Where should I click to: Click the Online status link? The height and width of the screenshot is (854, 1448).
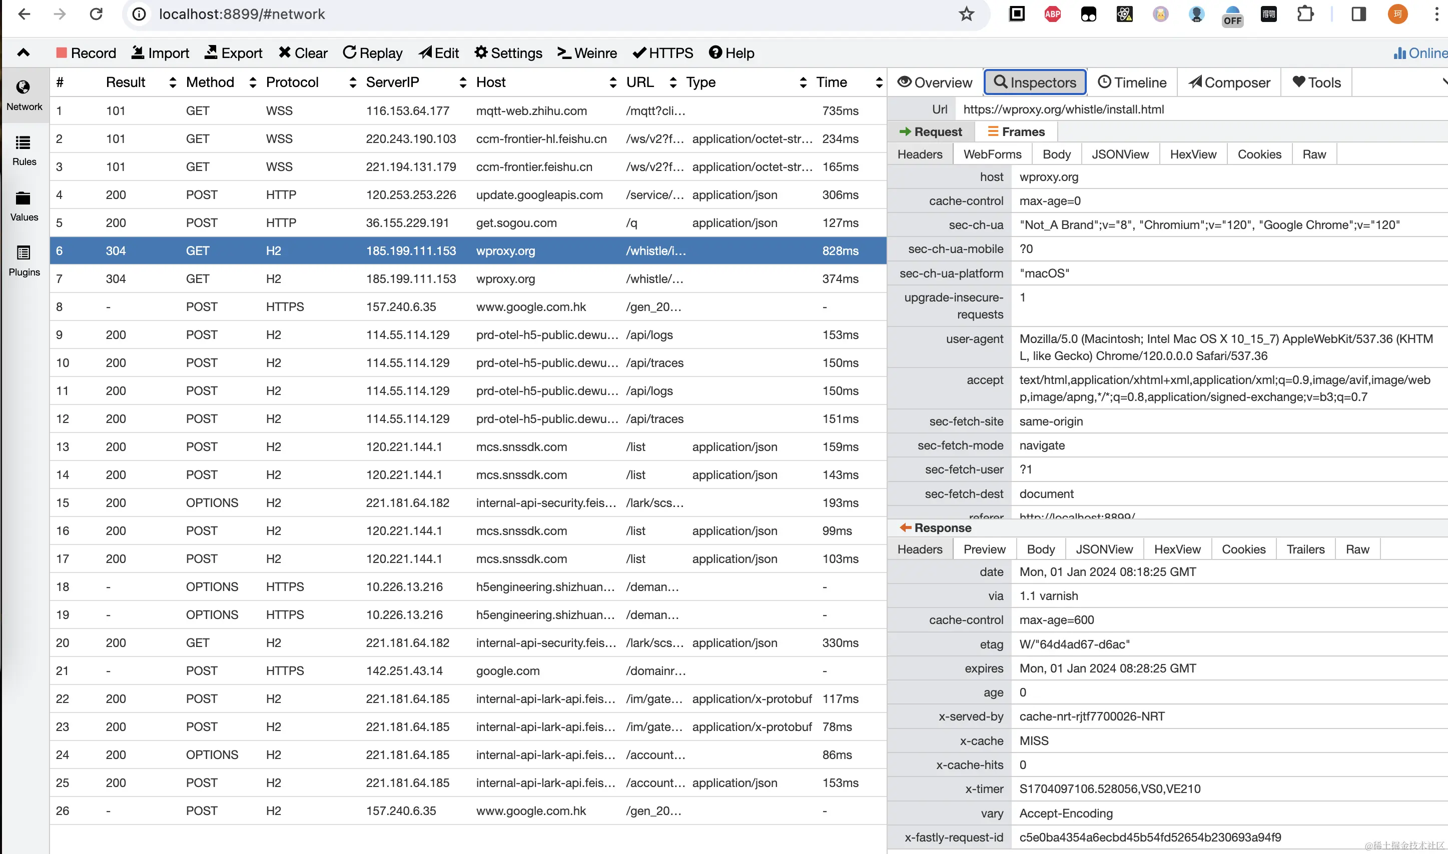coord(1420,53)
